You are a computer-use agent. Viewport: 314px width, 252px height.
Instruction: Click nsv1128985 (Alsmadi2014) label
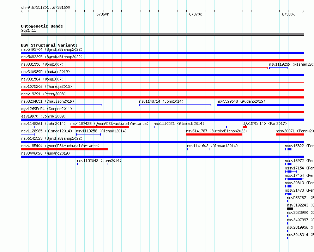tap(47, 131)
